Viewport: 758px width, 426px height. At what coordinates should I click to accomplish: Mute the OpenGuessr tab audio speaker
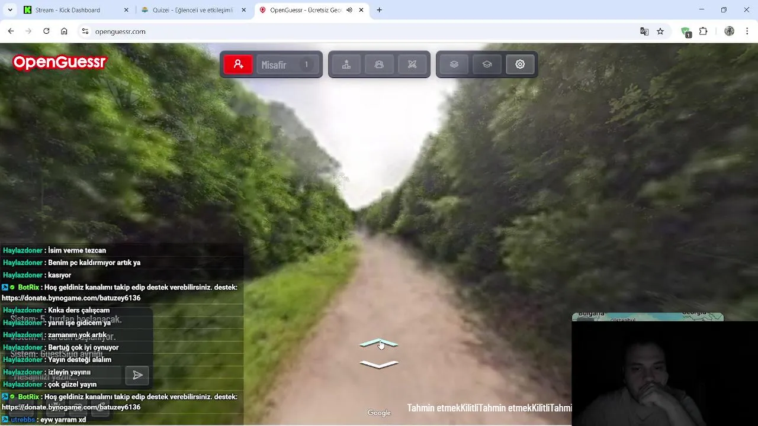coord(349,10)
